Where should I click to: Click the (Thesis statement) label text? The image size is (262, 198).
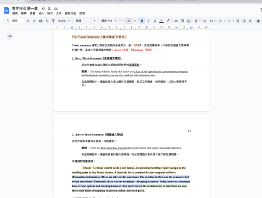pyautogui.click(x=152, y=186)
